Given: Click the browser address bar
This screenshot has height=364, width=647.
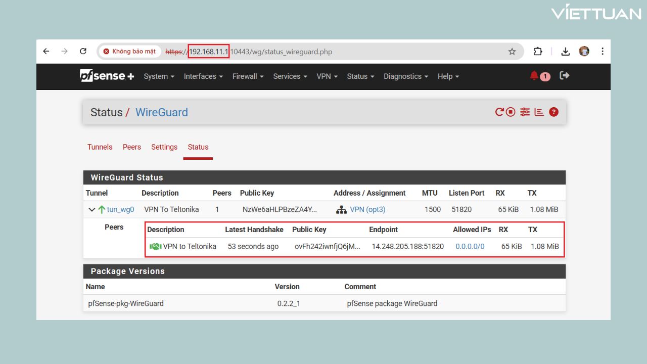Looking at the screenshot, I should click(303, 51).
